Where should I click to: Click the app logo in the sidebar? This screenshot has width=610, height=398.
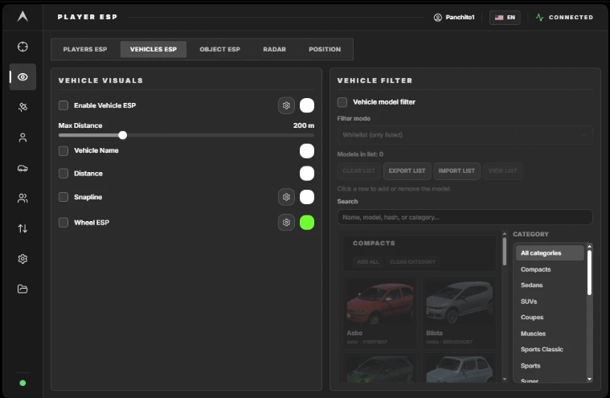click(x=23, y=16)
